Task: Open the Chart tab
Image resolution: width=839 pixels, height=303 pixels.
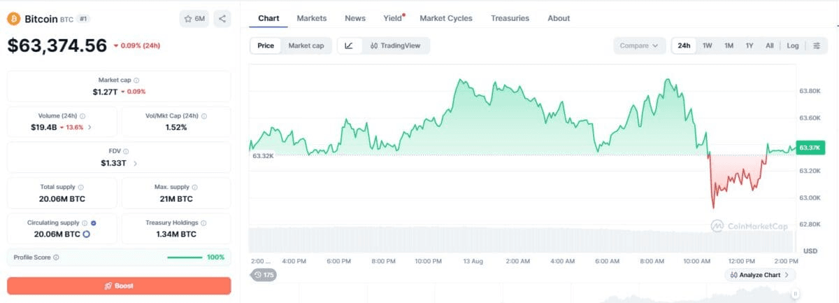Action: coord(268,18)
